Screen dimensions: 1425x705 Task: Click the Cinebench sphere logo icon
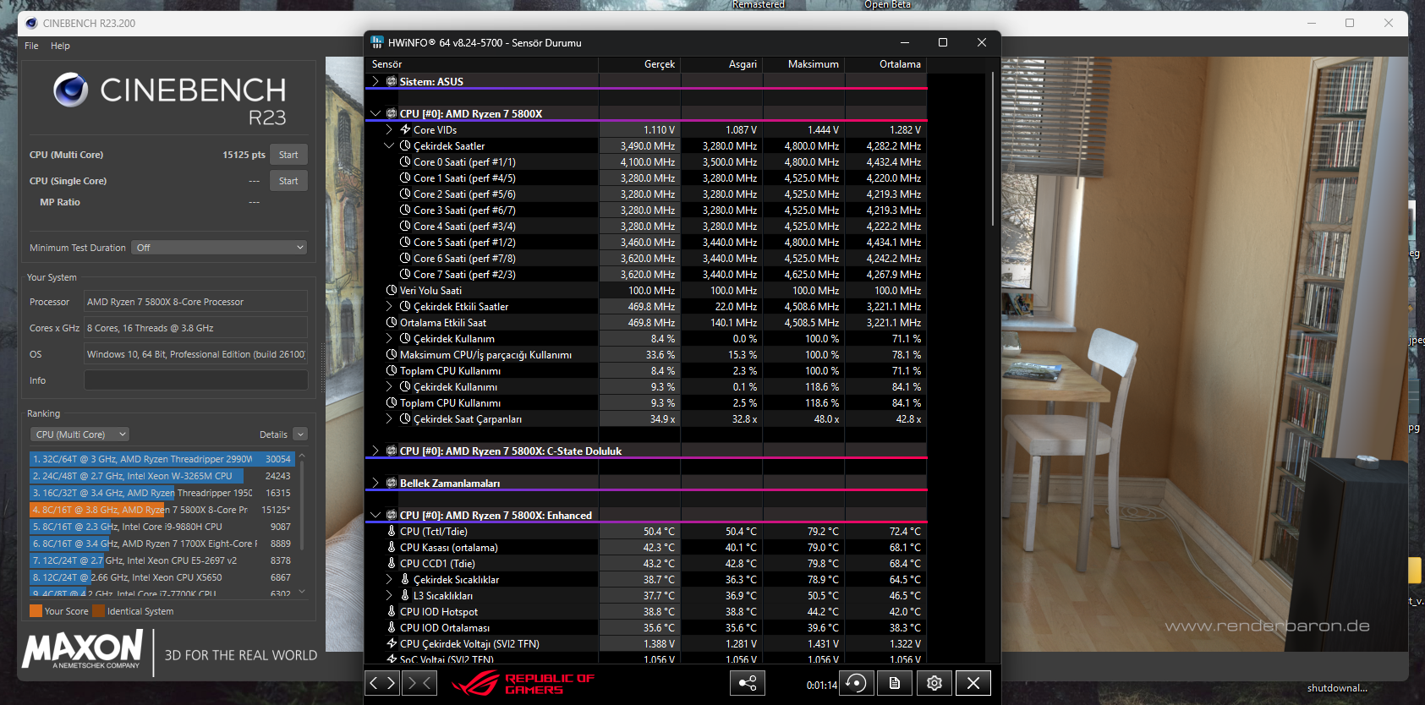[x=70, y=90]
